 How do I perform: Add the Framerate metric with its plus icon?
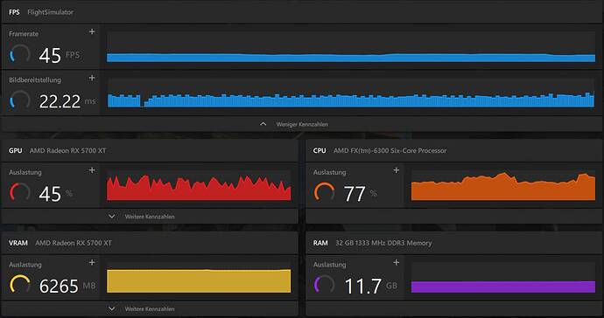coord(92,31)
